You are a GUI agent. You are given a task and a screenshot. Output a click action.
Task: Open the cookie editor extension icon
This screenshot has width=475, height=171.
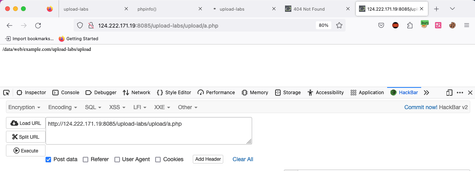pos(452,25)
